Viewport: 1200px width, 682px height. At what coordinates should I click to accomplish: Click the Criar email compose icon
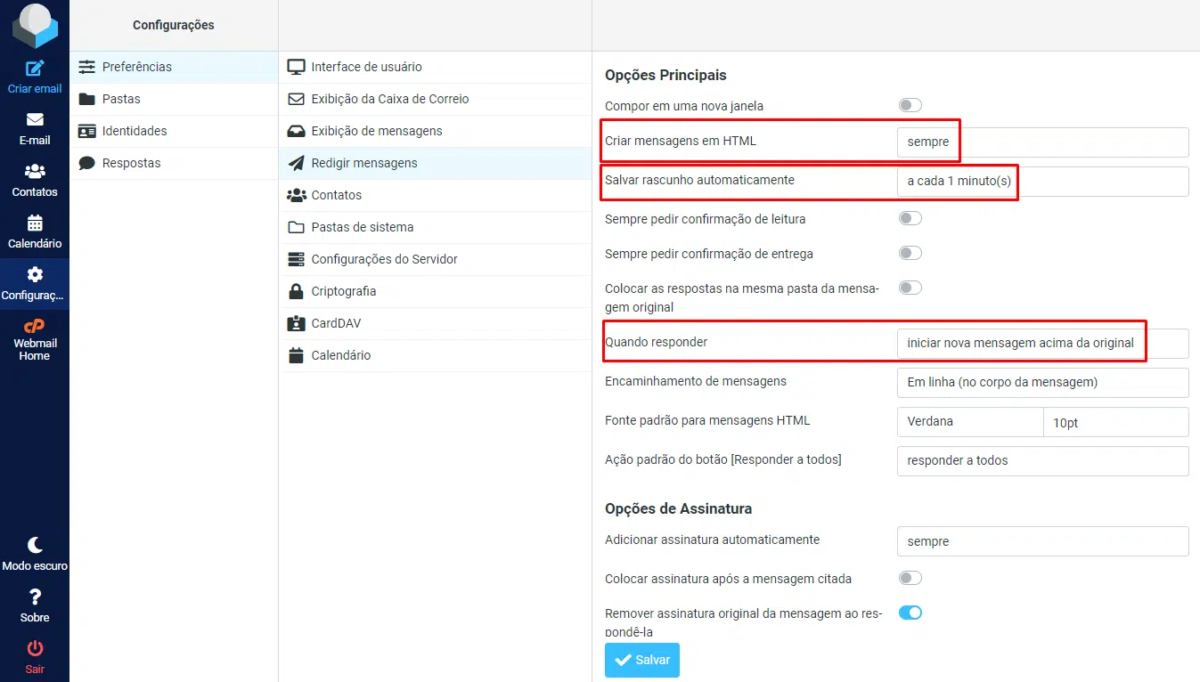[x=35, y=69]
